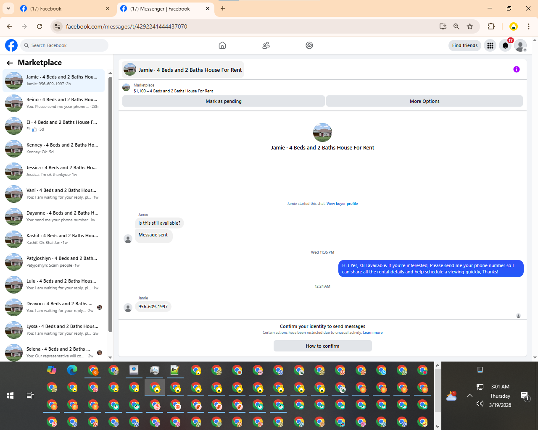Click the Search Facebook field
Screen dimensions: 538x430
pos(64,45)
